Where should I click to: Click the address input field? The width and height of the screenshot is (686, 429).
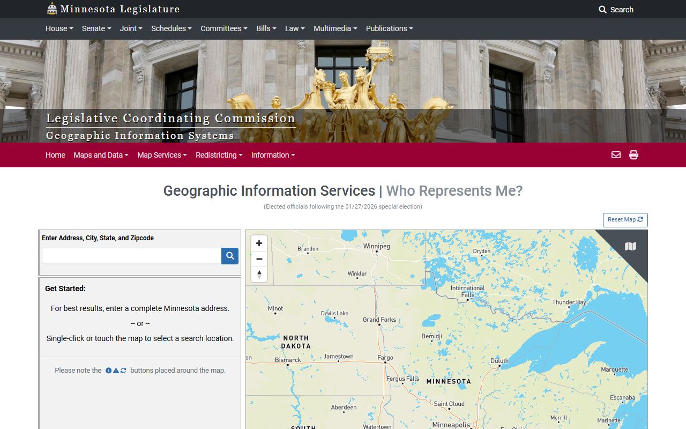pos(132,256)
